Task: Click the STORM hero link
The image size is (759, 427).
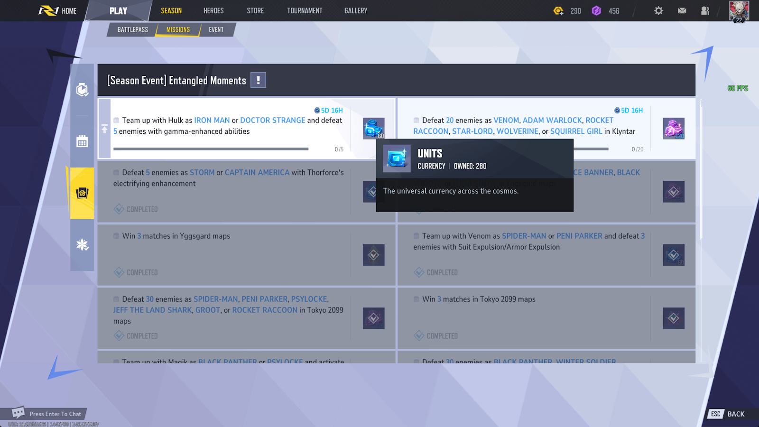Action: coord(202,172)
